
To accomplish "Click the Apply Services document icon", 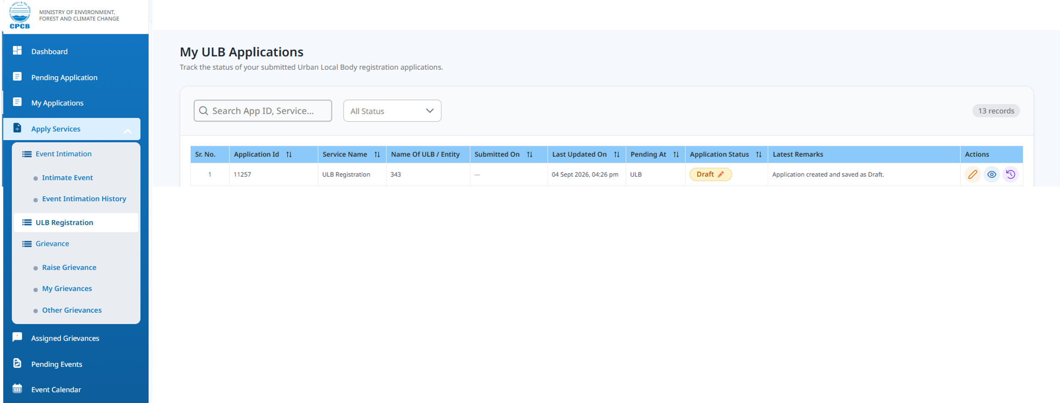I will click(x=17, y=128).
